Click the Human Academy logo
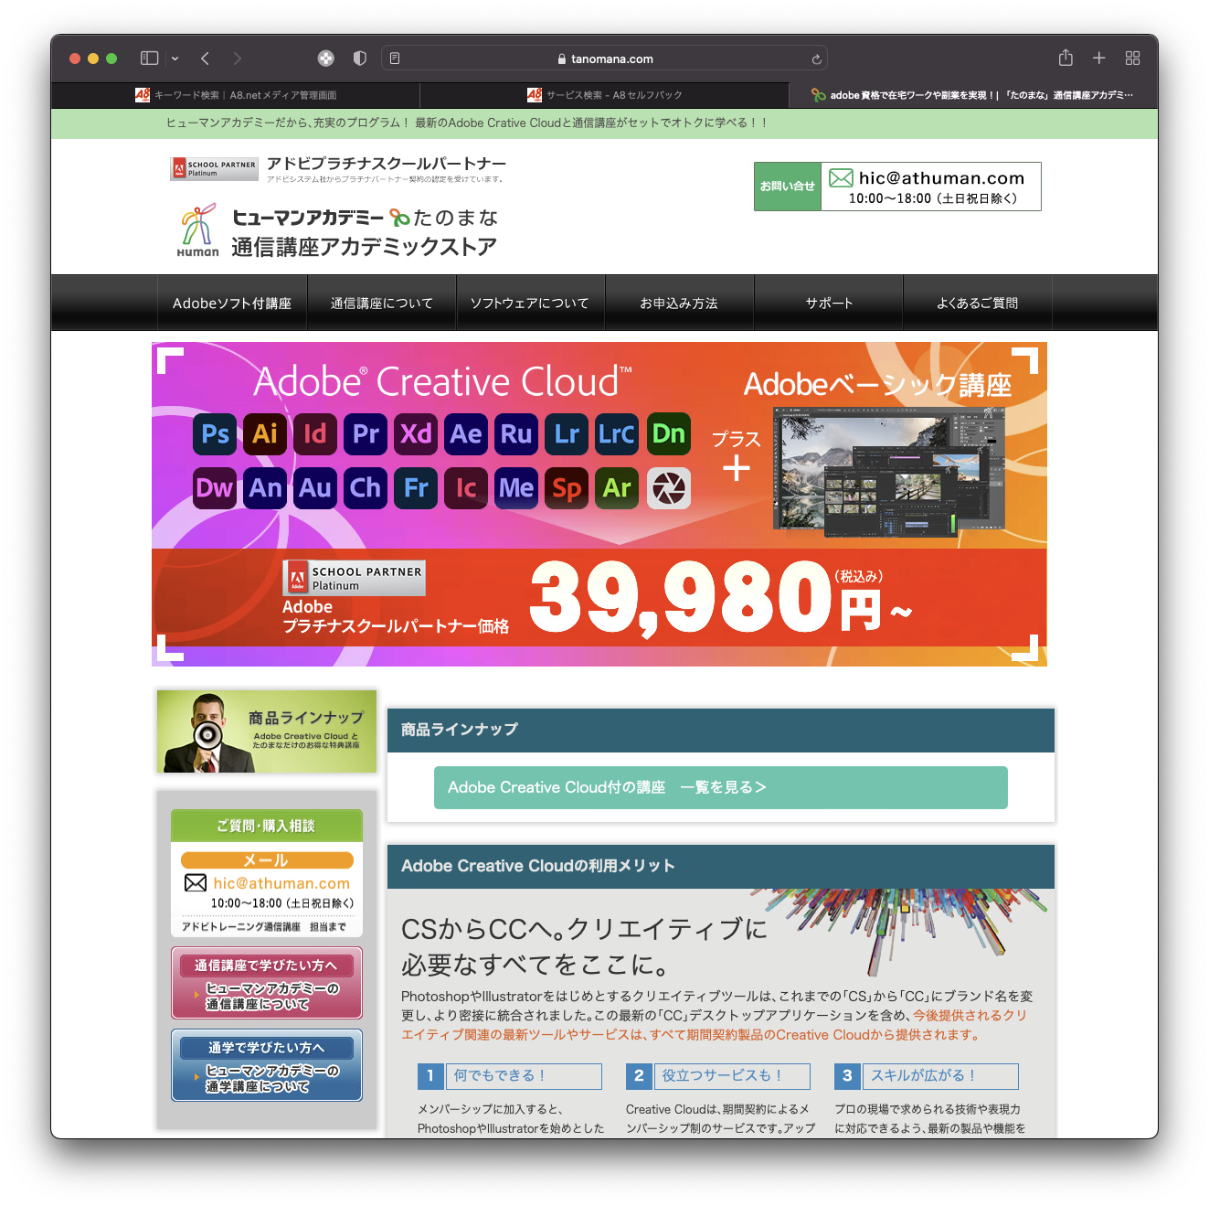This screenshot has width=1209, height=1206. pos(198,230)
